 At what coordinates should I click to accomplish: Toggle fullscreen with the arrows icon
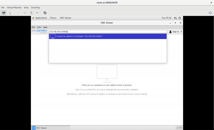tap(210, 13)
